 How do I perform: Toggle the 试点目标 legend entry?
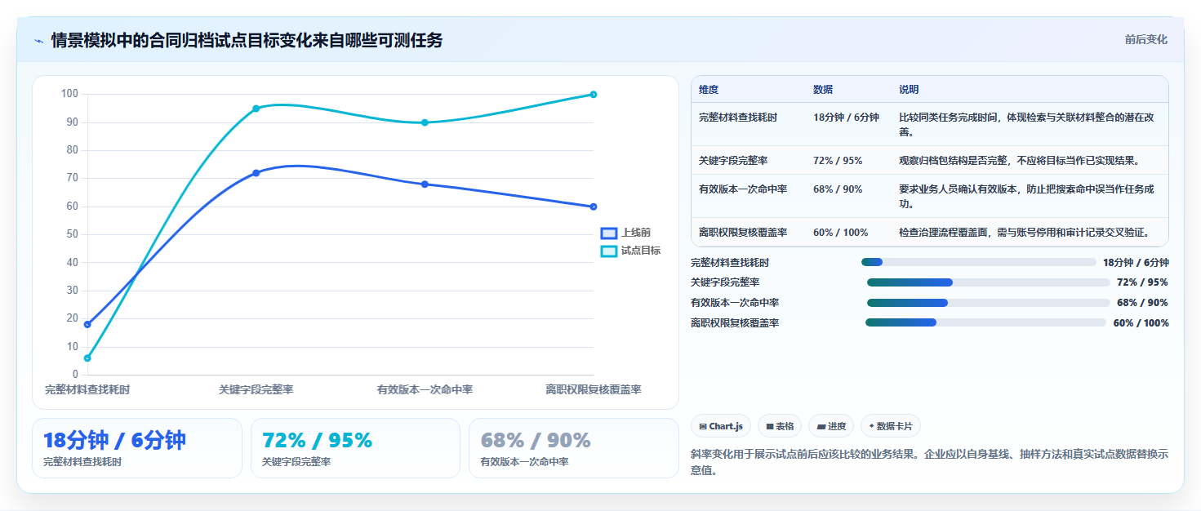[631, 251]
